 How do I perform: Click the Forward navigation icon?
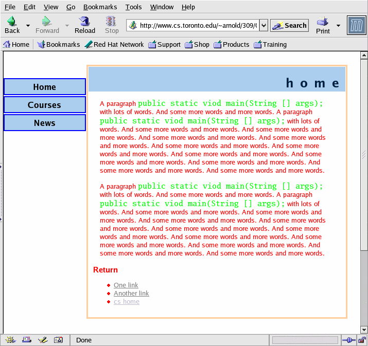(47, 21)
